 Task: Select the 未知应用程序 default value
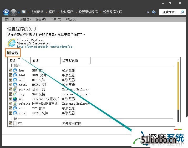[72, 123]
